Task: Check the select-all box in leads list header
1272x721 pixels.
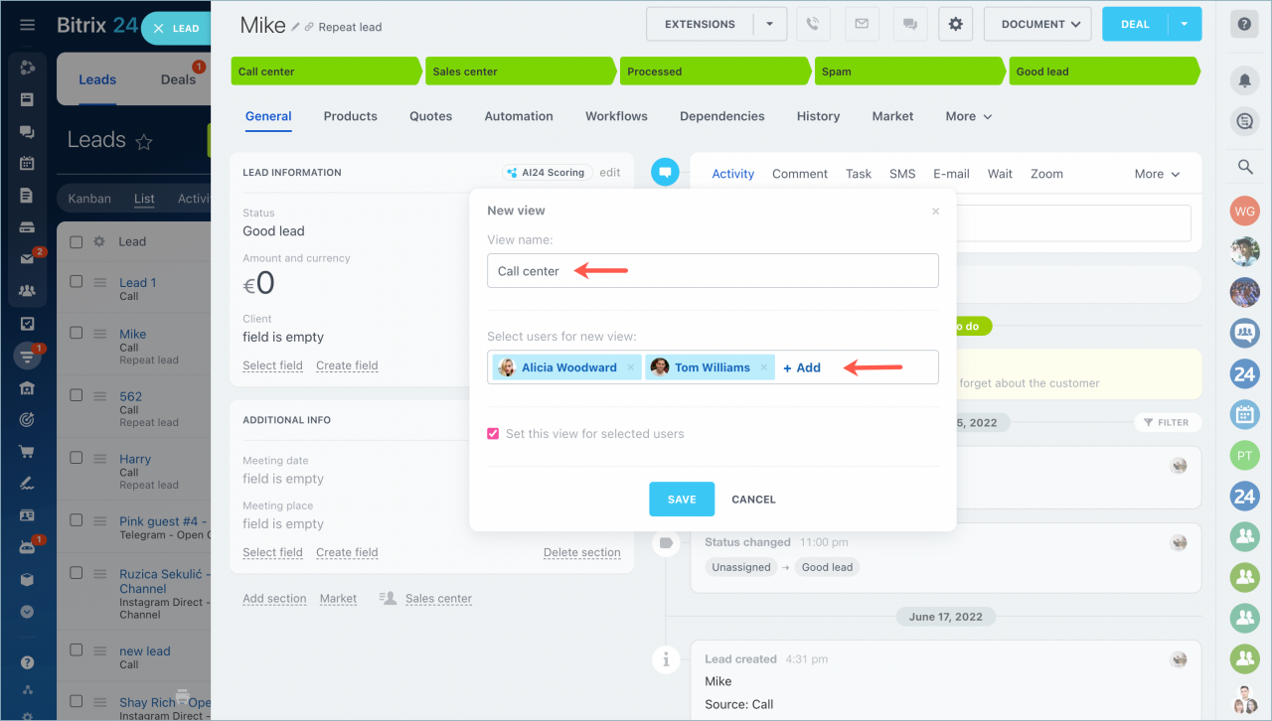Action: point(76,241)
